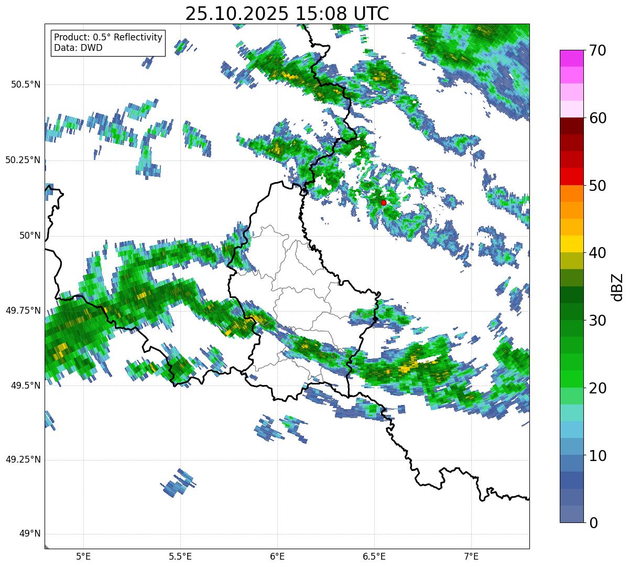This screenshot has height=567, width=630.
Task: Click the 50.25°N latitude label
Action: click(x=23, y=160)
